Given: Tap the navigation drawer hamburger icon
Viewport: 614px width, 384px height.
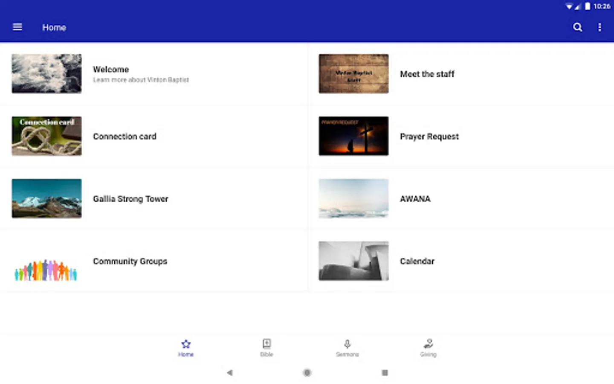Looking at the screenshot, I should [x=17, y=27].
